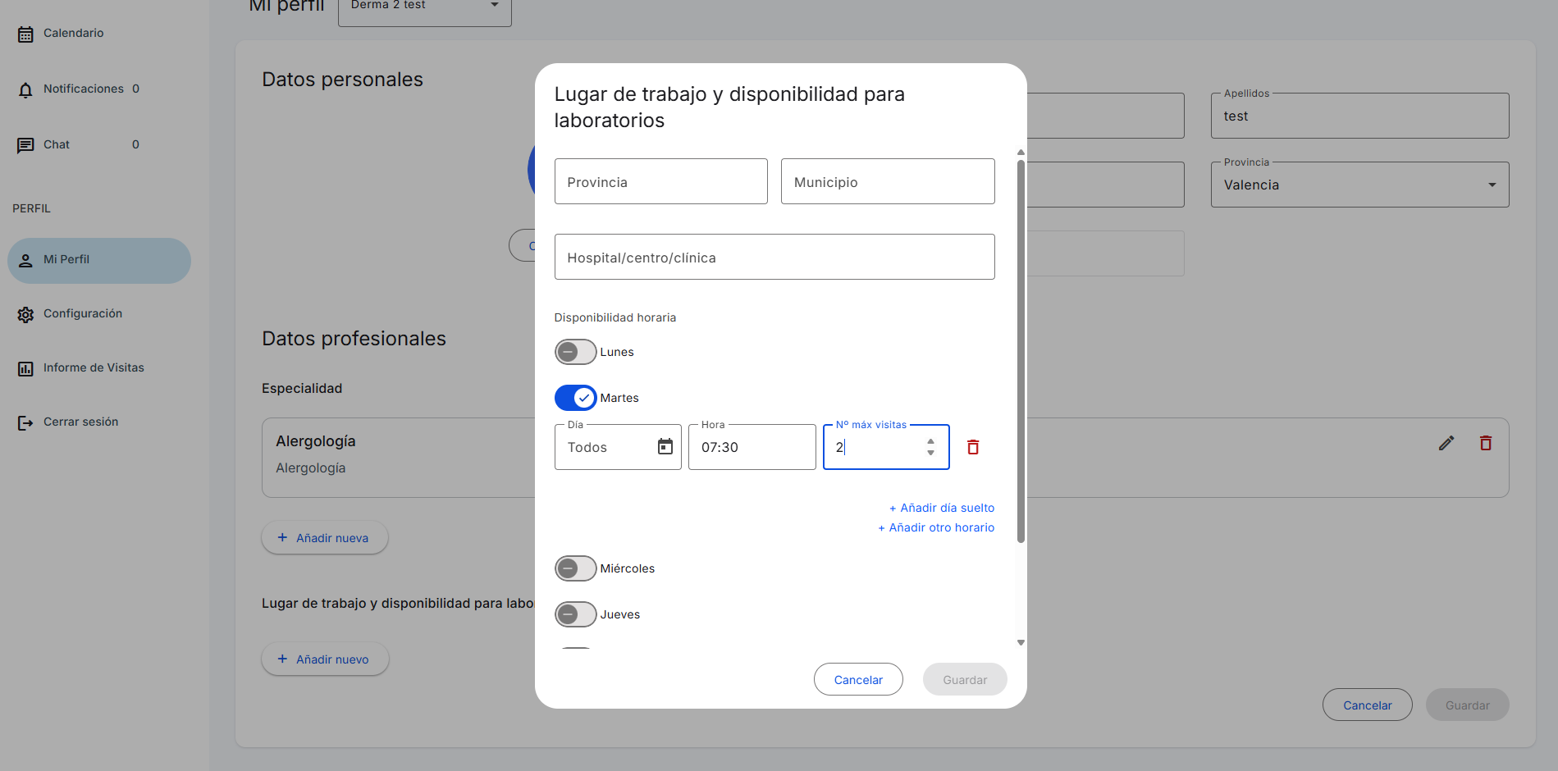This screenshot has height=771, width=1558.
Task: Click the Disponibilidad horaria label
Action: coord(615,317)
